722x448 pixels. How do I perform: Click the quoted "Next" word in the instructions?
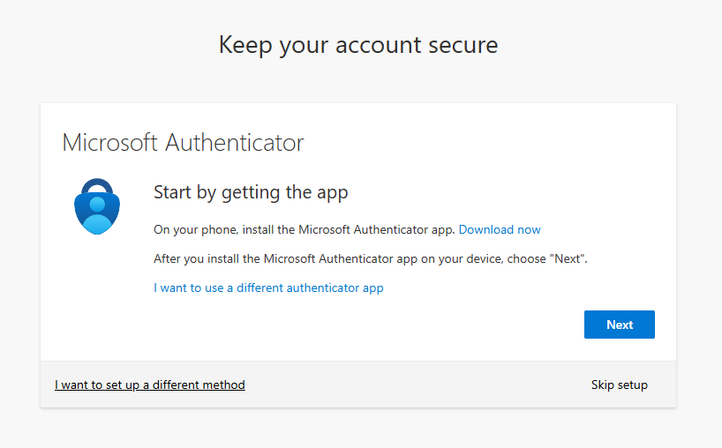point(568,259)
